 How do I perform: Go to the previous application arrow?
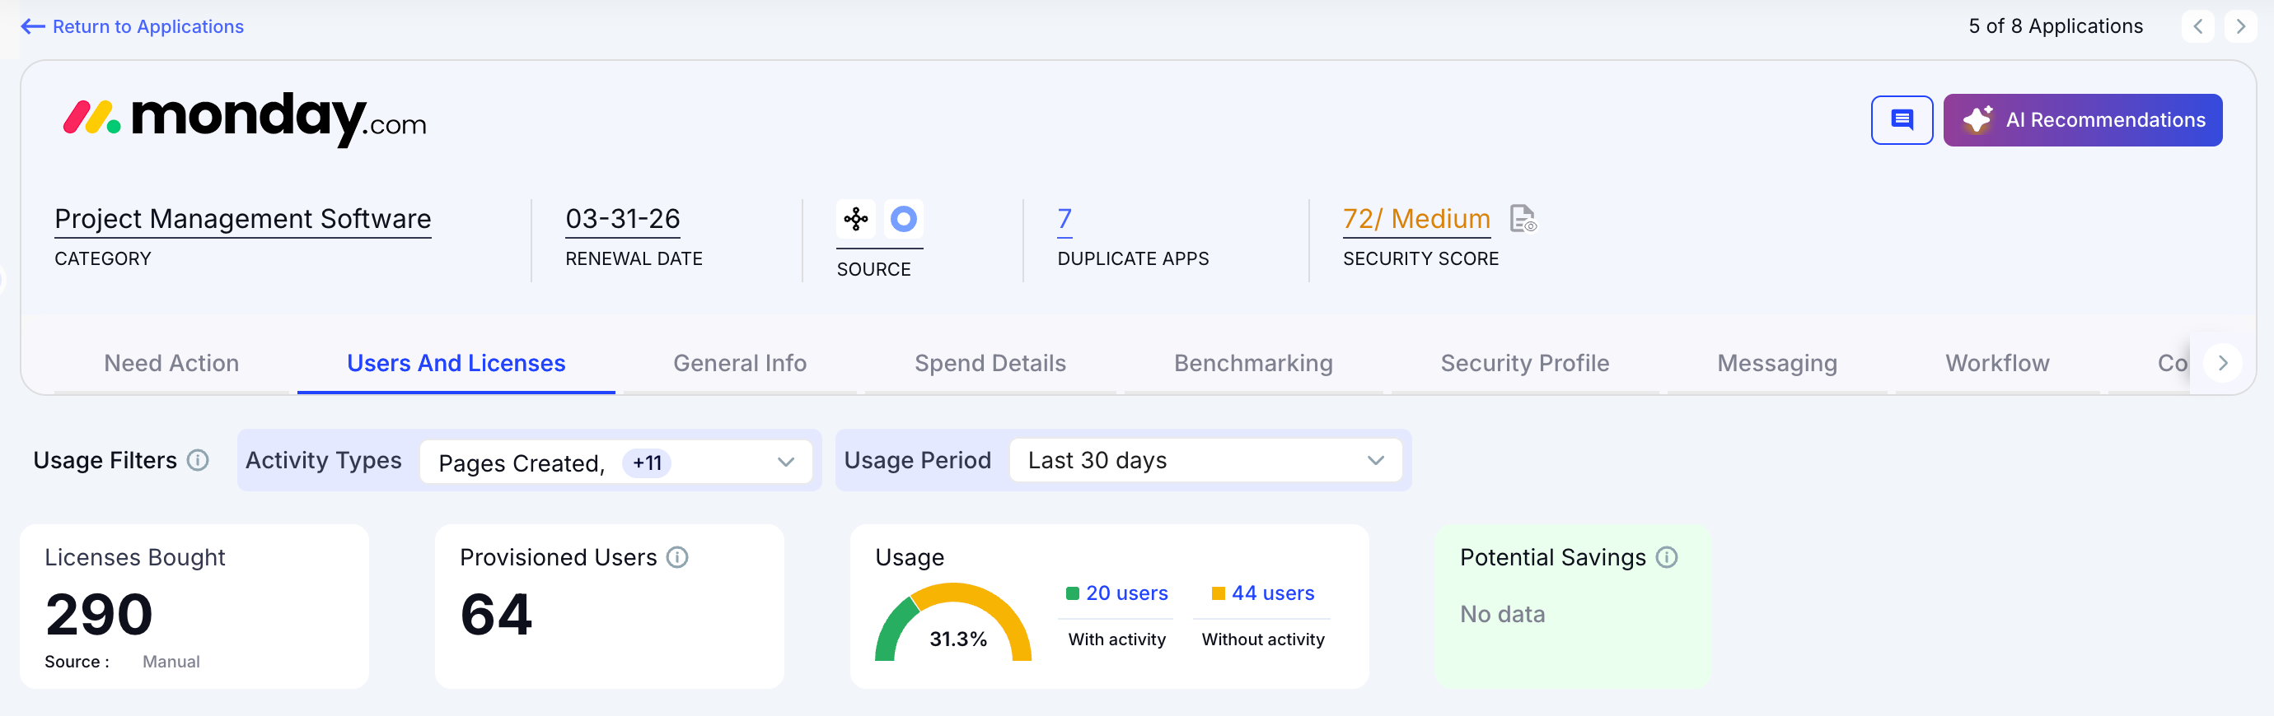pos(2198,26)
